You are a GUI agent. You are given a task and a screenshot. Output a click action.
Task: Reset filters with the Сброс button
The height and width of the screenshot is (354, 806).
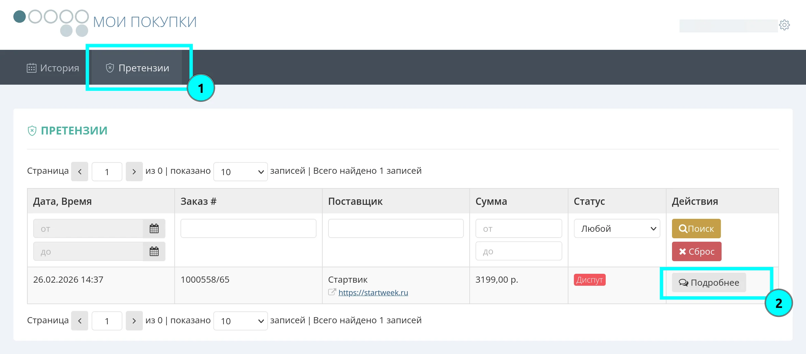point(696,252)
